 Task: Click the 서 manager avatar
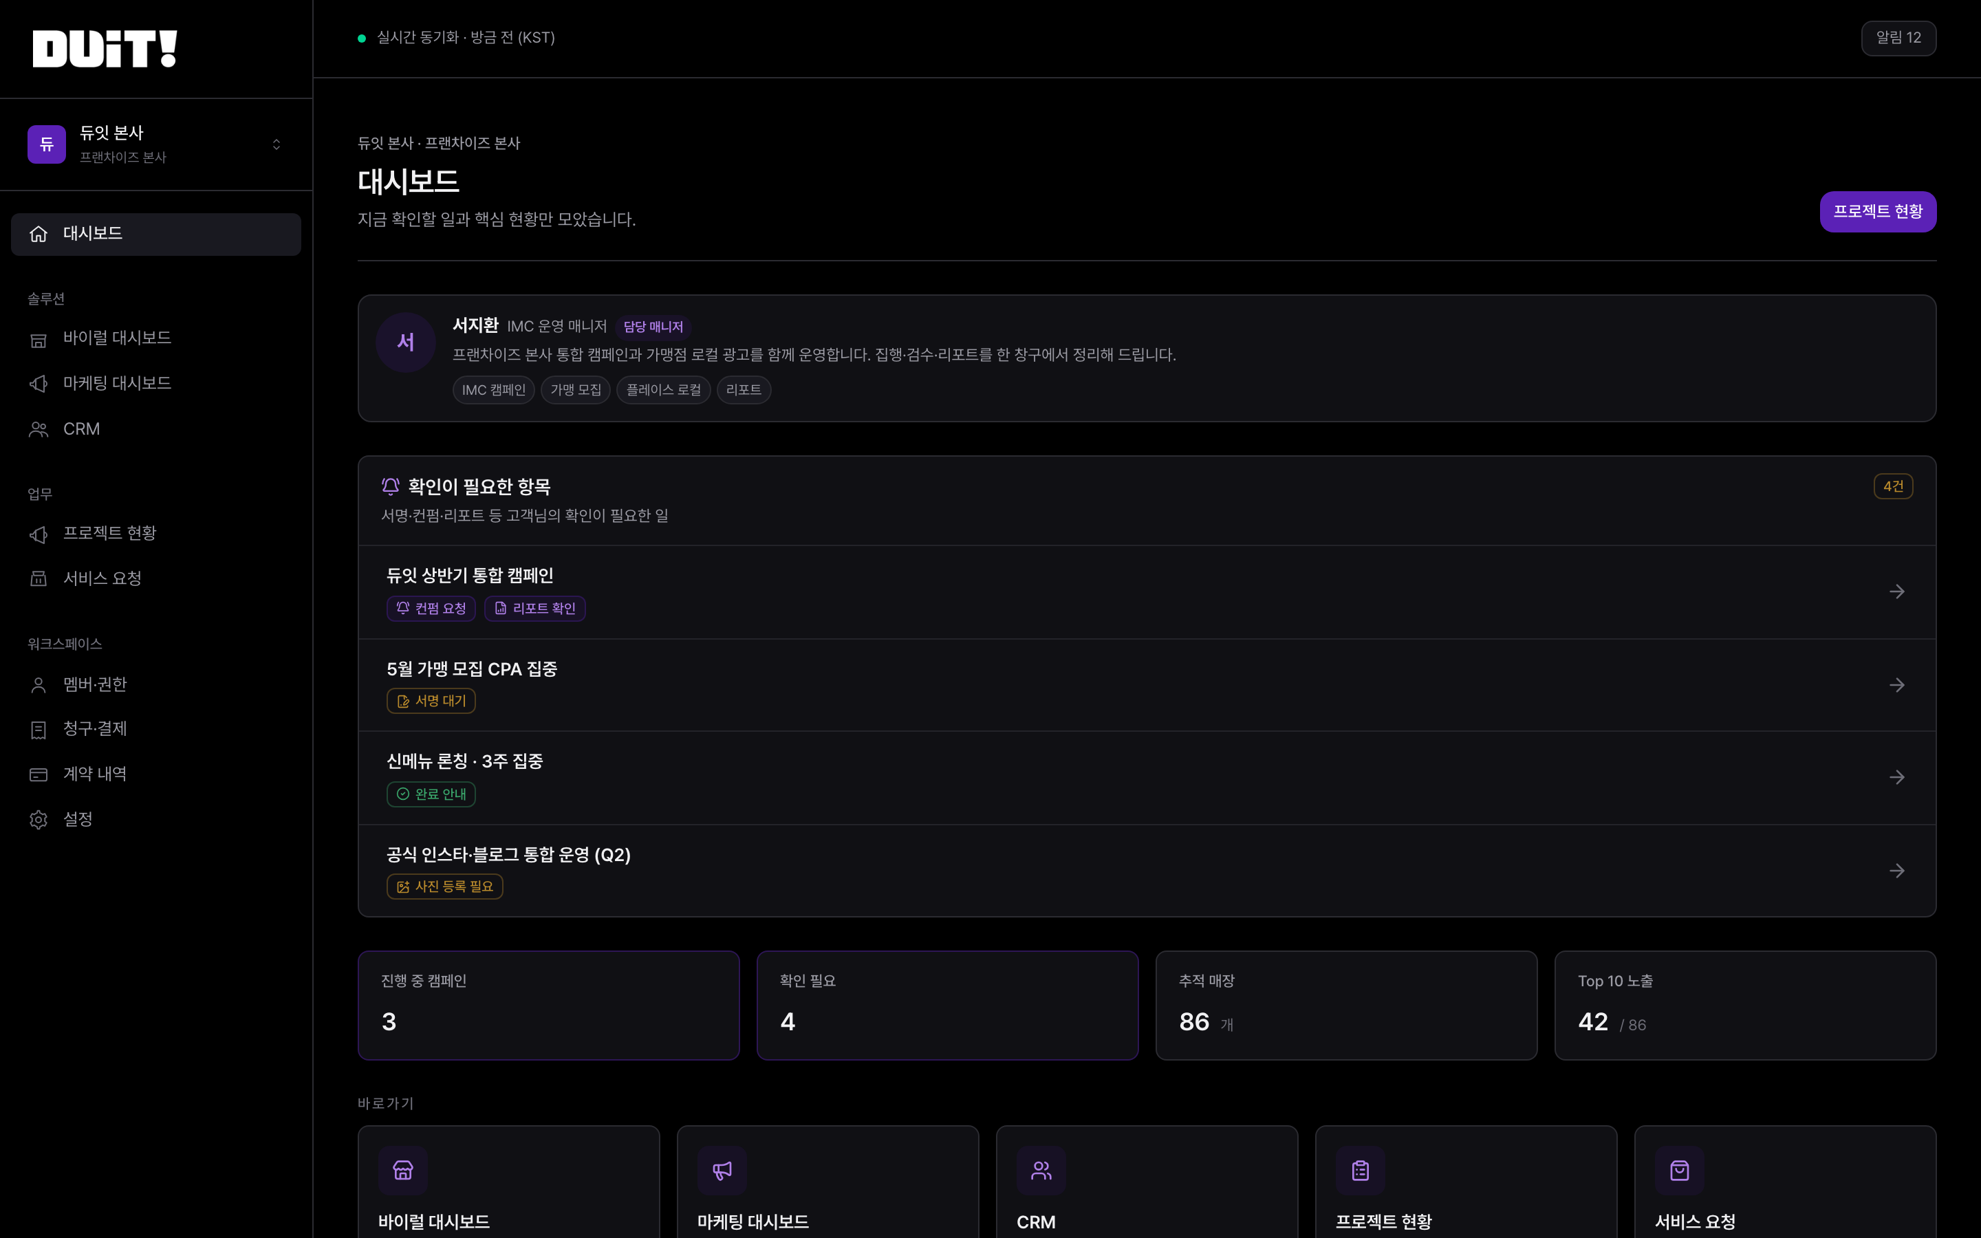[x=406, y=343]
